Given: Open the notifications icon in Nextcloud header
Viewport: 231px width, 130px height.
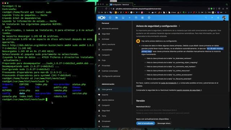Looking at the screenshot, I should coord(212,18).
